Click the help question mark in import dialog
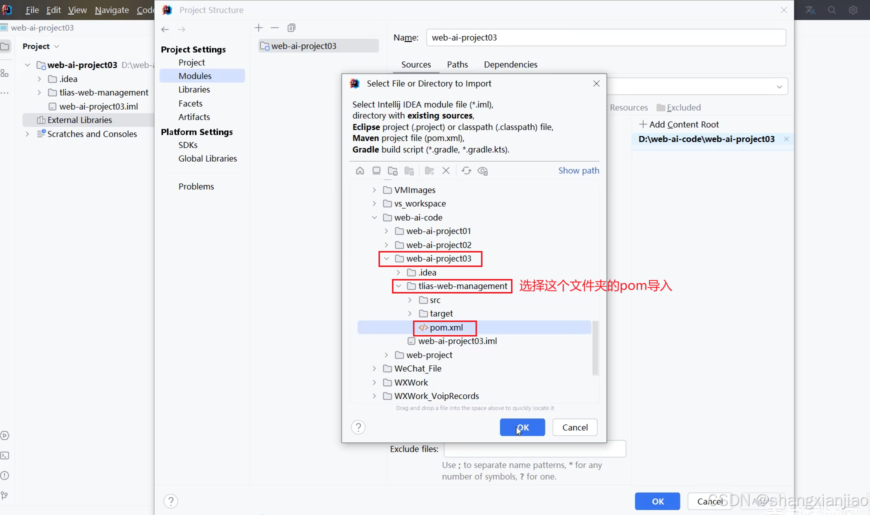Screen dimensions: 870x515 [358, 427]
